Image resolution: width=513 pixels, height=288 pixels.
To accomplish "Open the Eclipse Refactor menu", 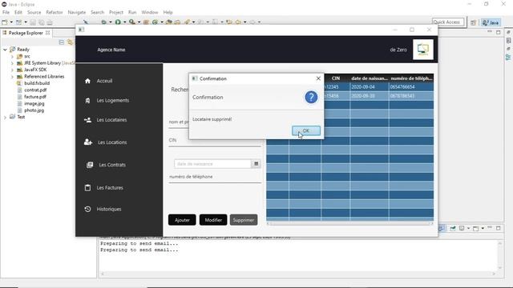I will point(55,12).
